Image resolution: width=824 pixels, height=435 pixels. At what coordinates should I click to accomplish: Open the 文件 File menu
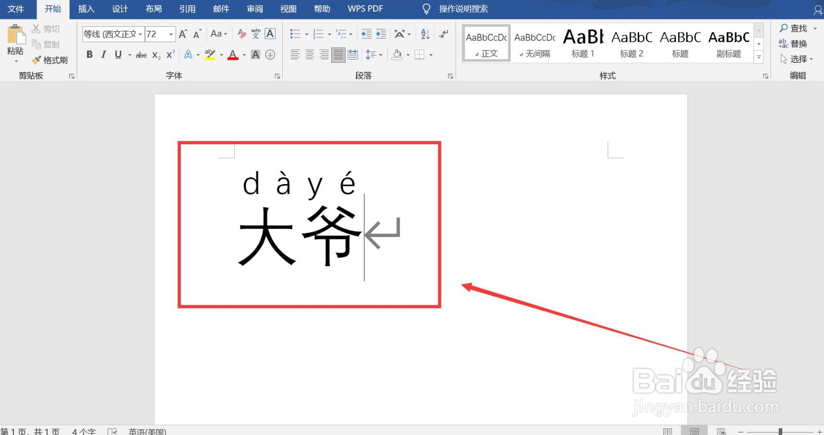click(16, 9)
